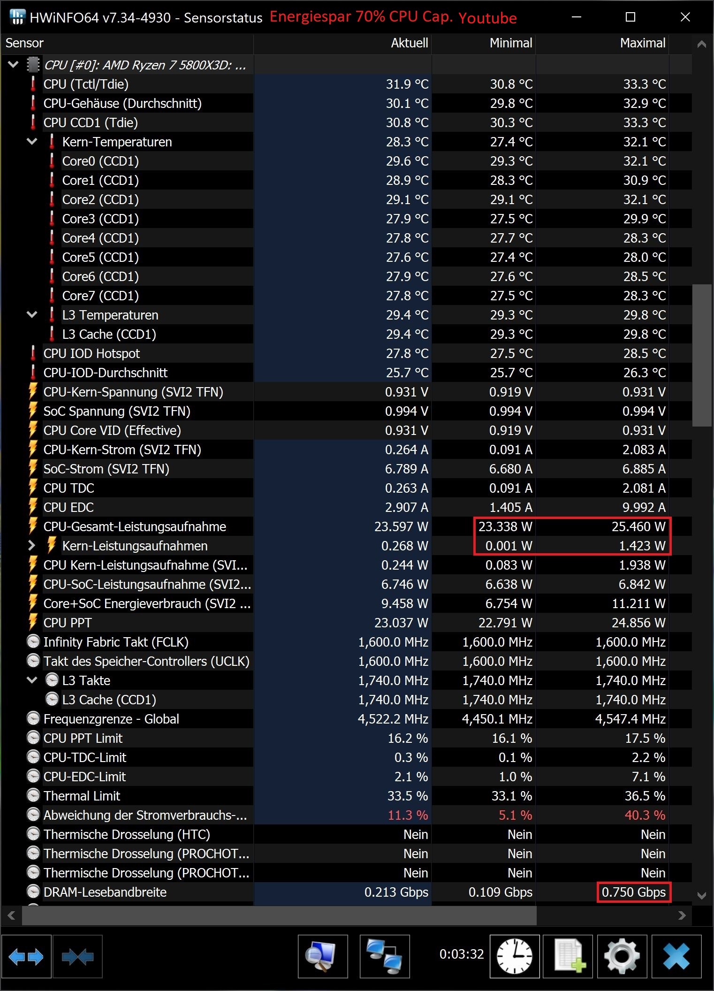Click the horizontal scrollbar thumb
This screenshot has width=714, height=991.
pyautogui.click(x=280, y=915)
